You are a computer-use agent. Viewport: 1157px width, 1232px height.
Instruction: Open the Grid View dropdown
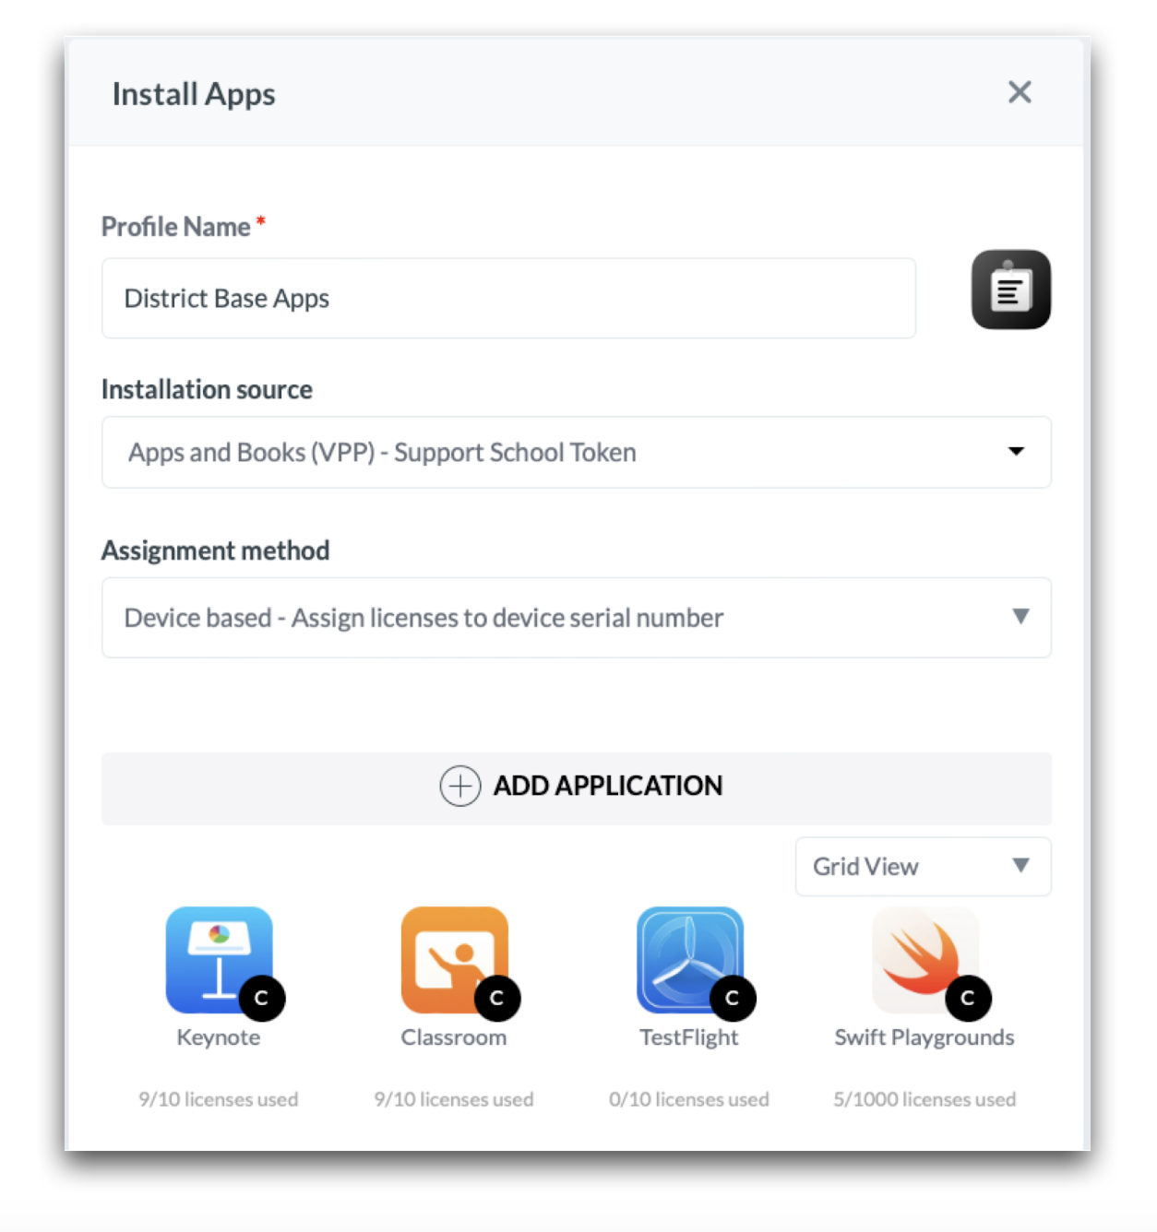click(x=923, y=866)
